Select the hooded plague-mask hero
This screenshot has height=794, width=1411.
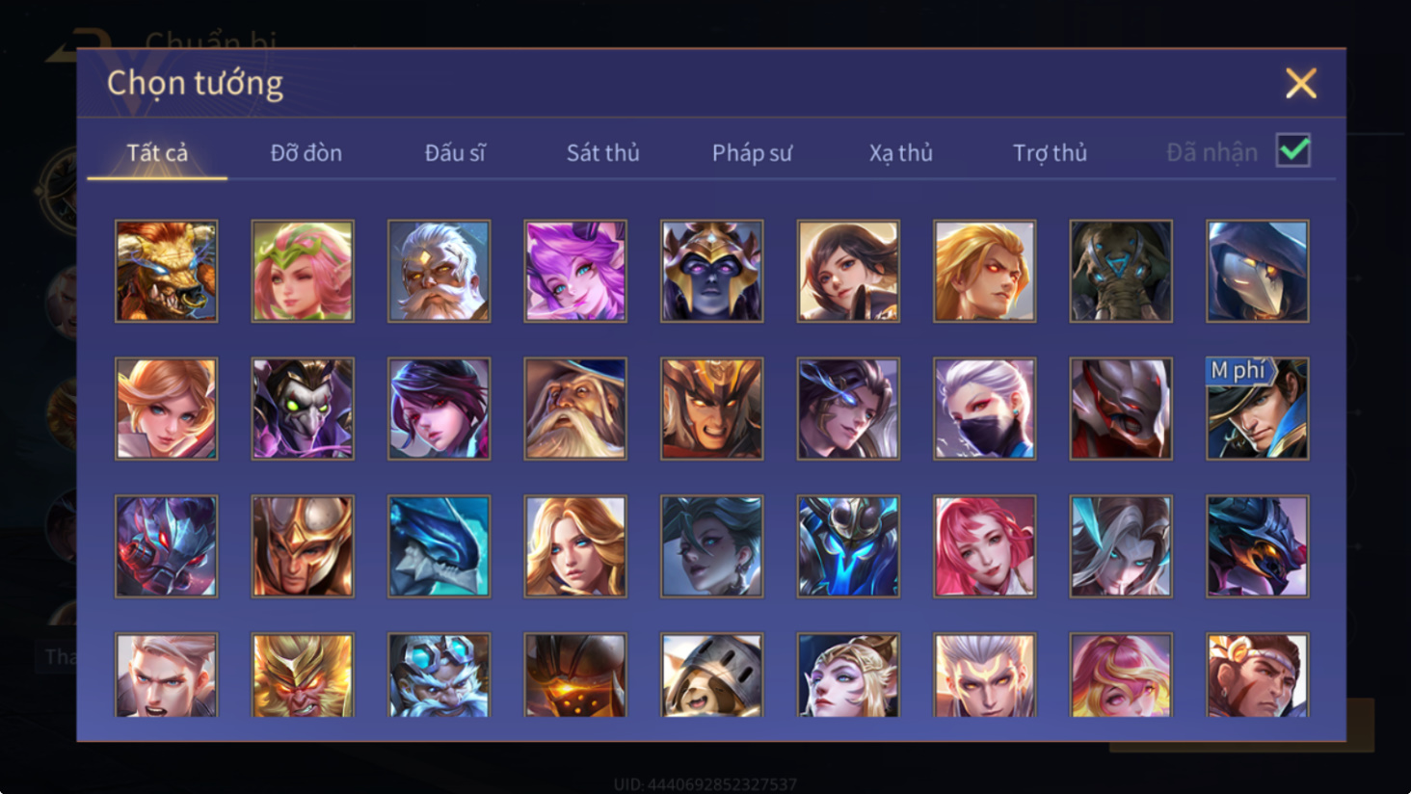[x=1257, y=271]
